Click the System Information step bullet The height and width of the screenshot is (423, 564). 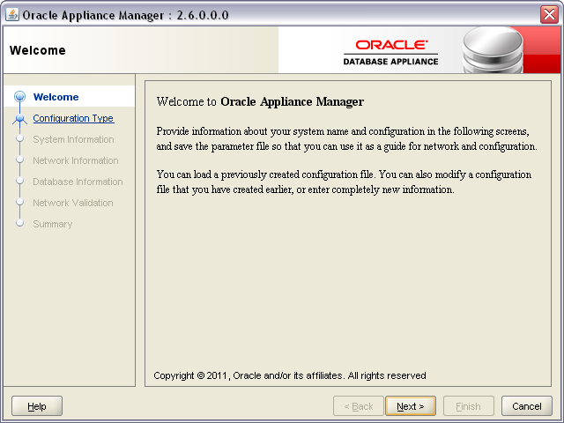pyautogui.click(x=19, y=138)
